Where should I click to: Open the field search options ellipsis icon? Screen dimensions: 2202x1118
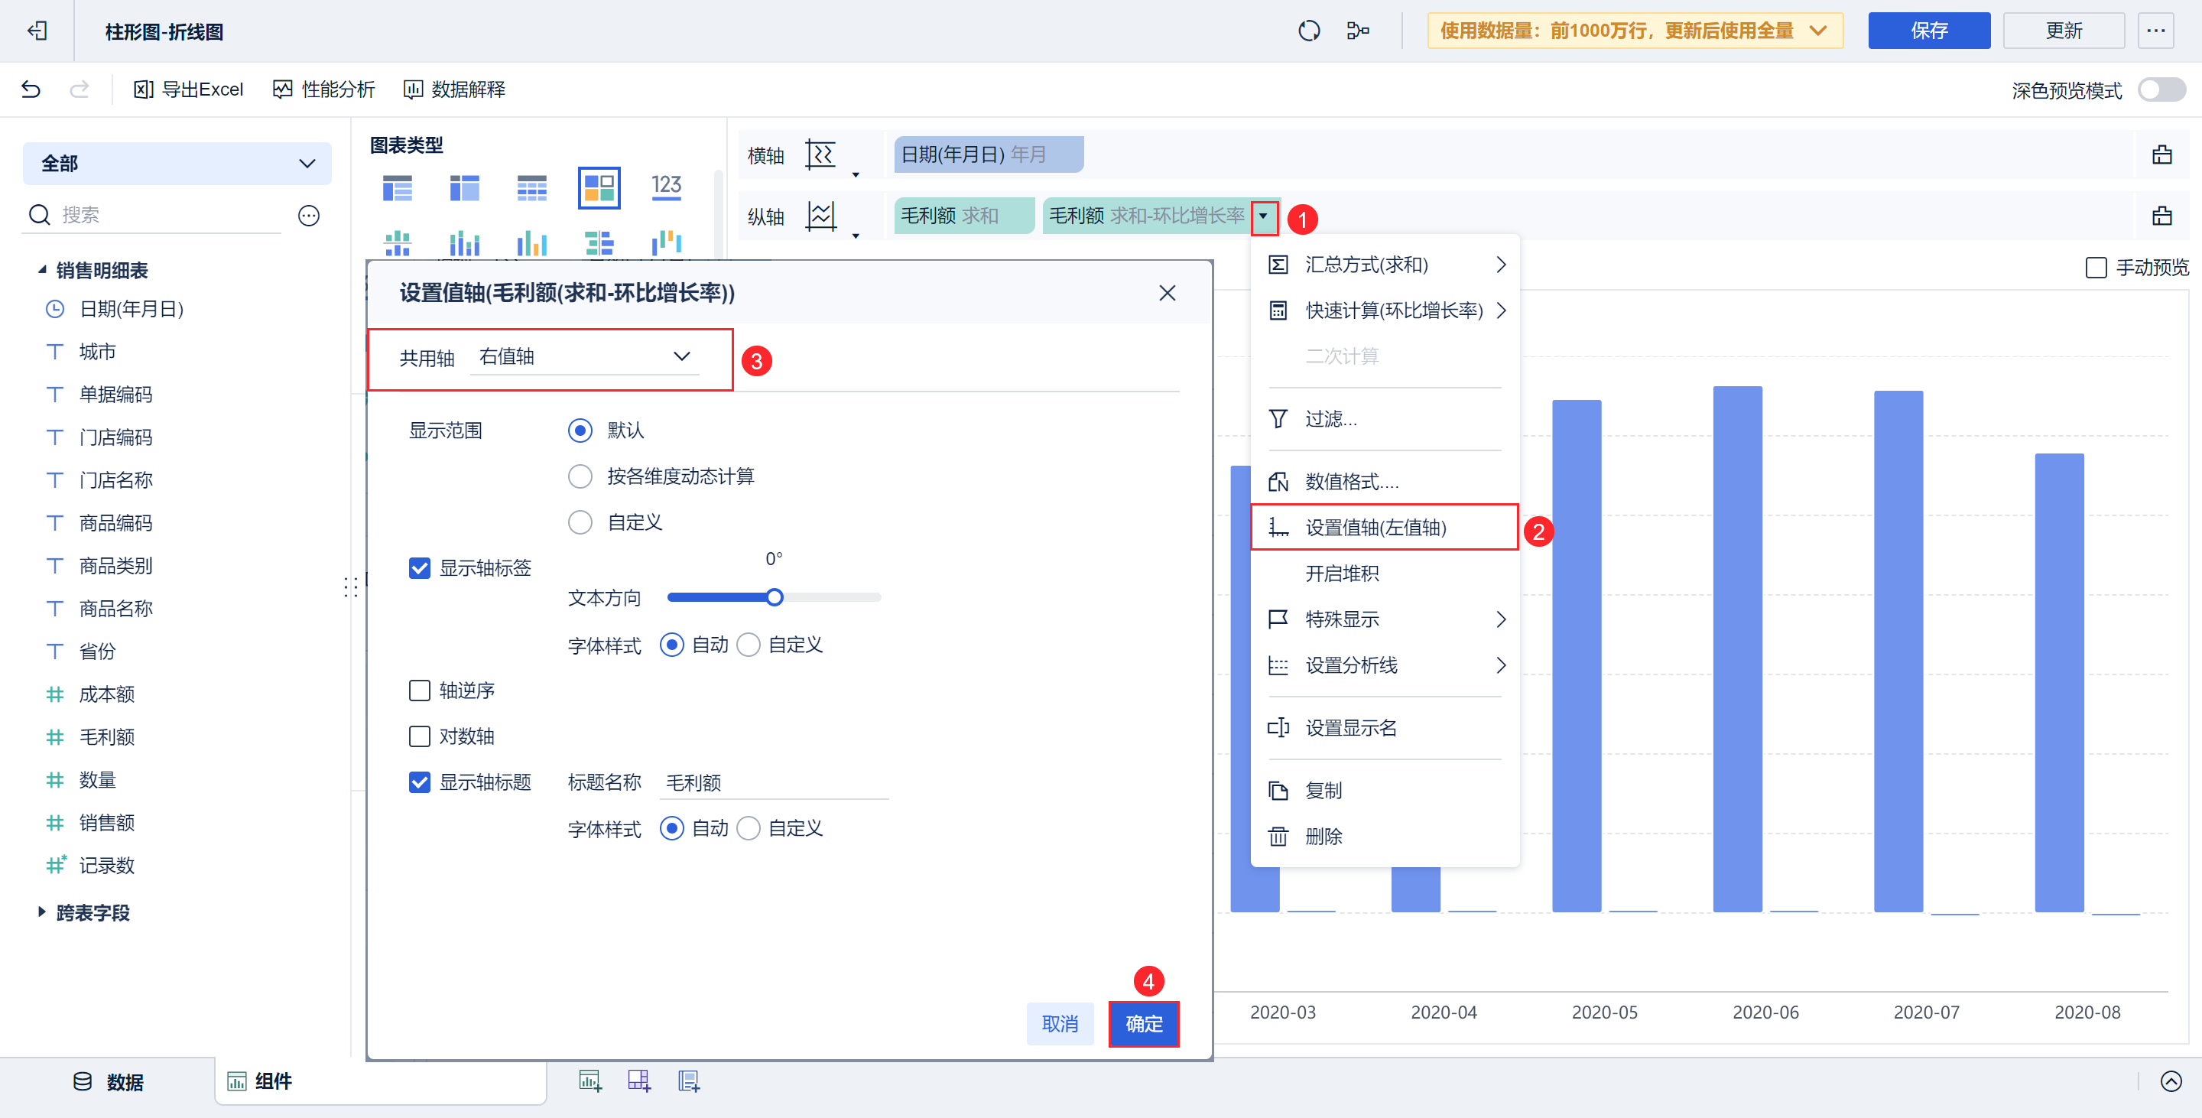[x=309, y=216]
